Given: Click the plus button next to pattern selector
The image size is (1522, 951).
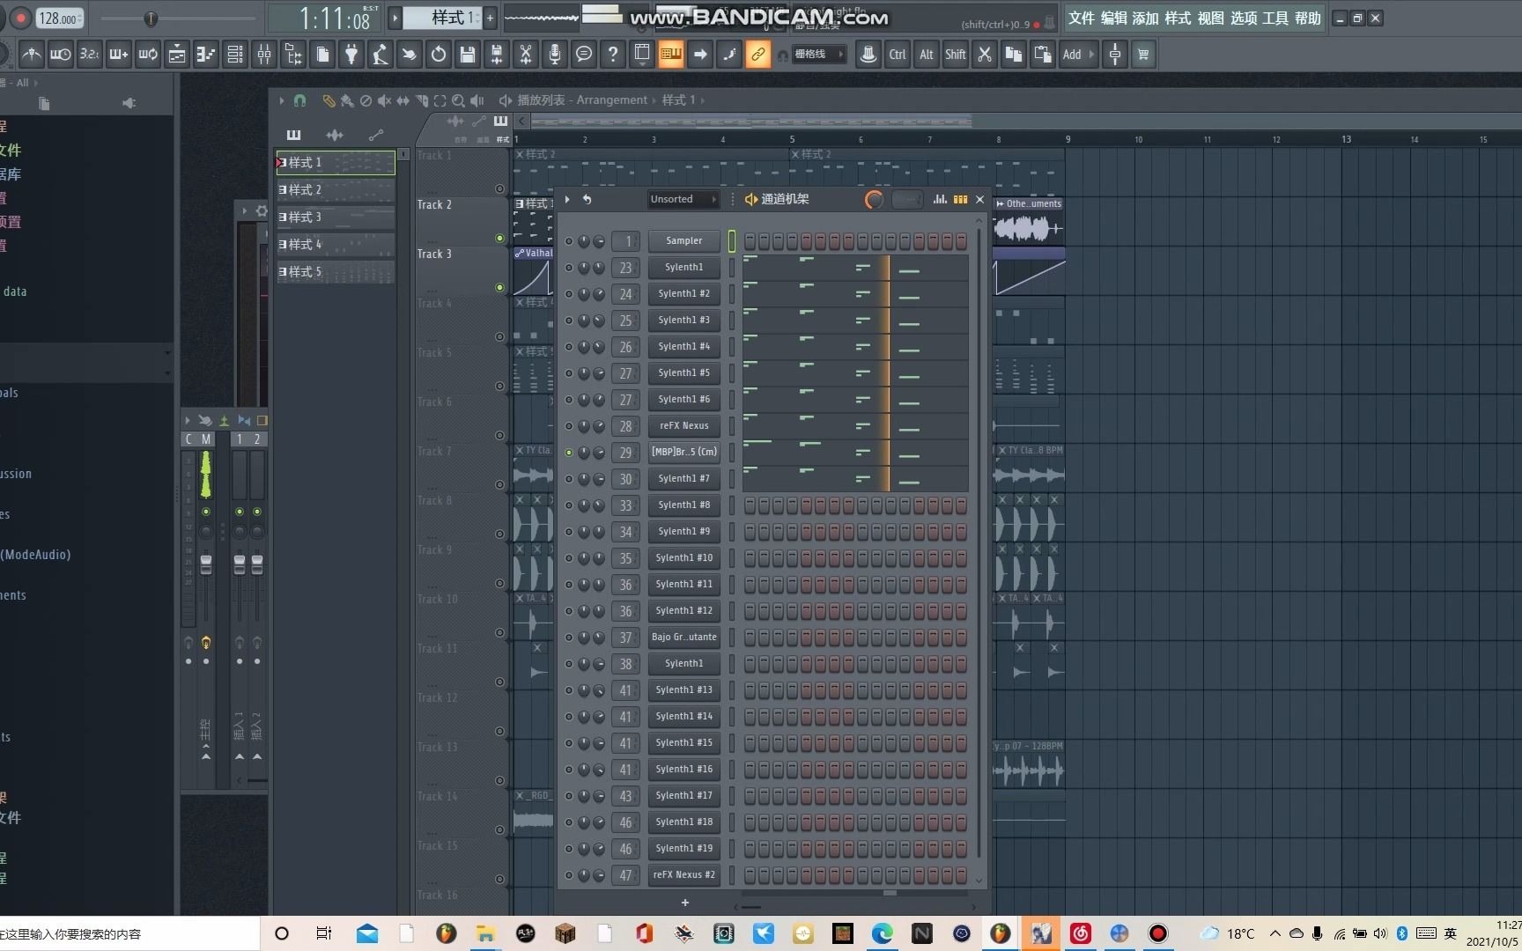Looking at the screenshot, I should pyautogui.click(x=491, y=18).
